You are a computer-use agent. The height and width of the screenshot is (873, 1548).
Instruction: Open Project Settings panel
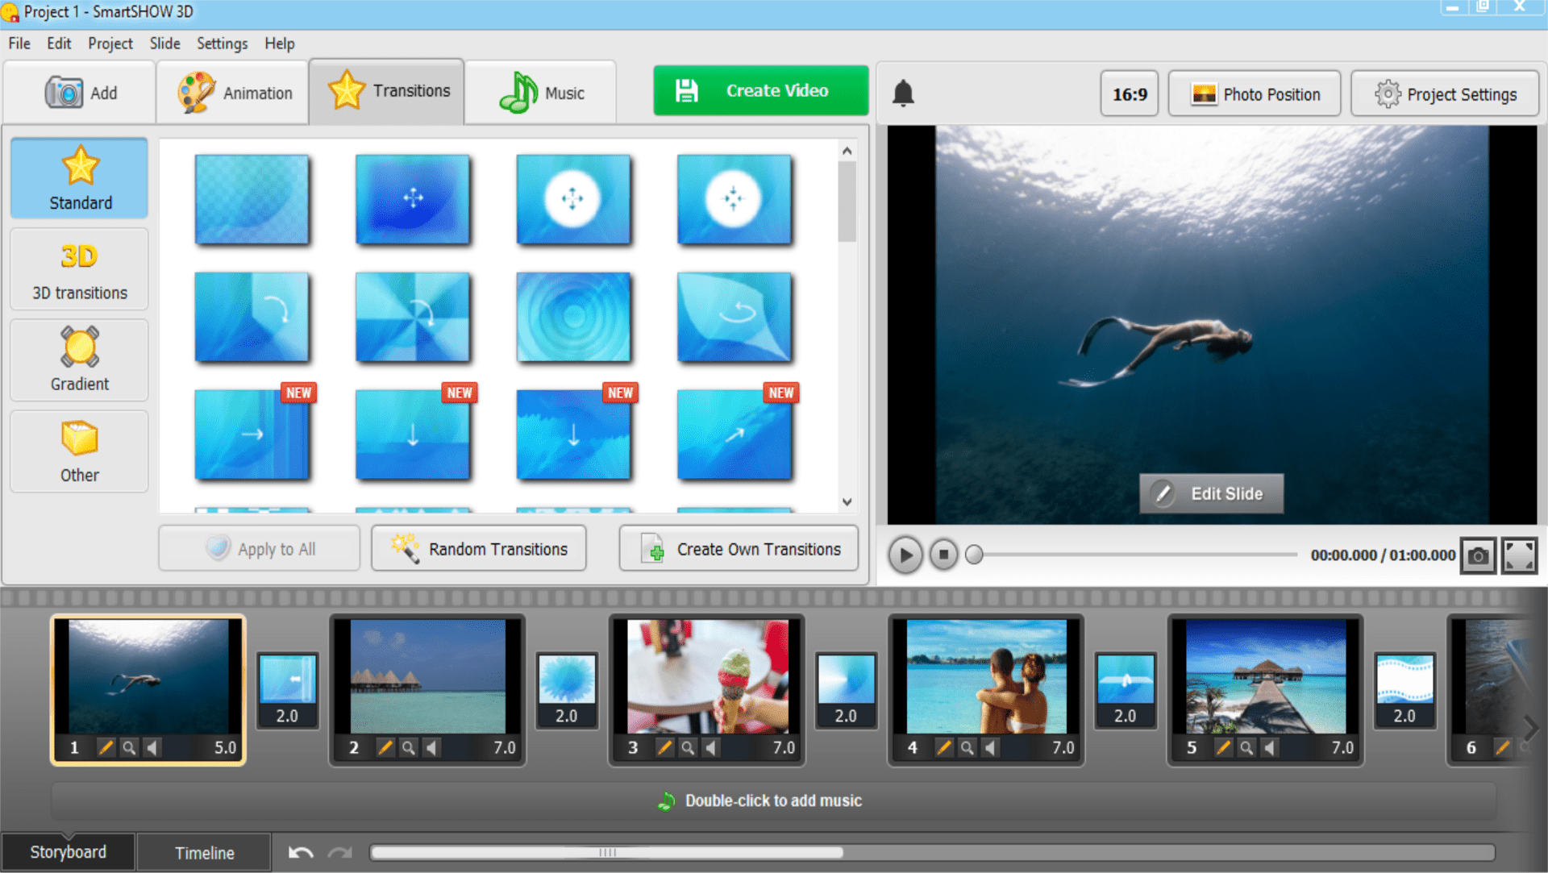[x=1448, y=94]
